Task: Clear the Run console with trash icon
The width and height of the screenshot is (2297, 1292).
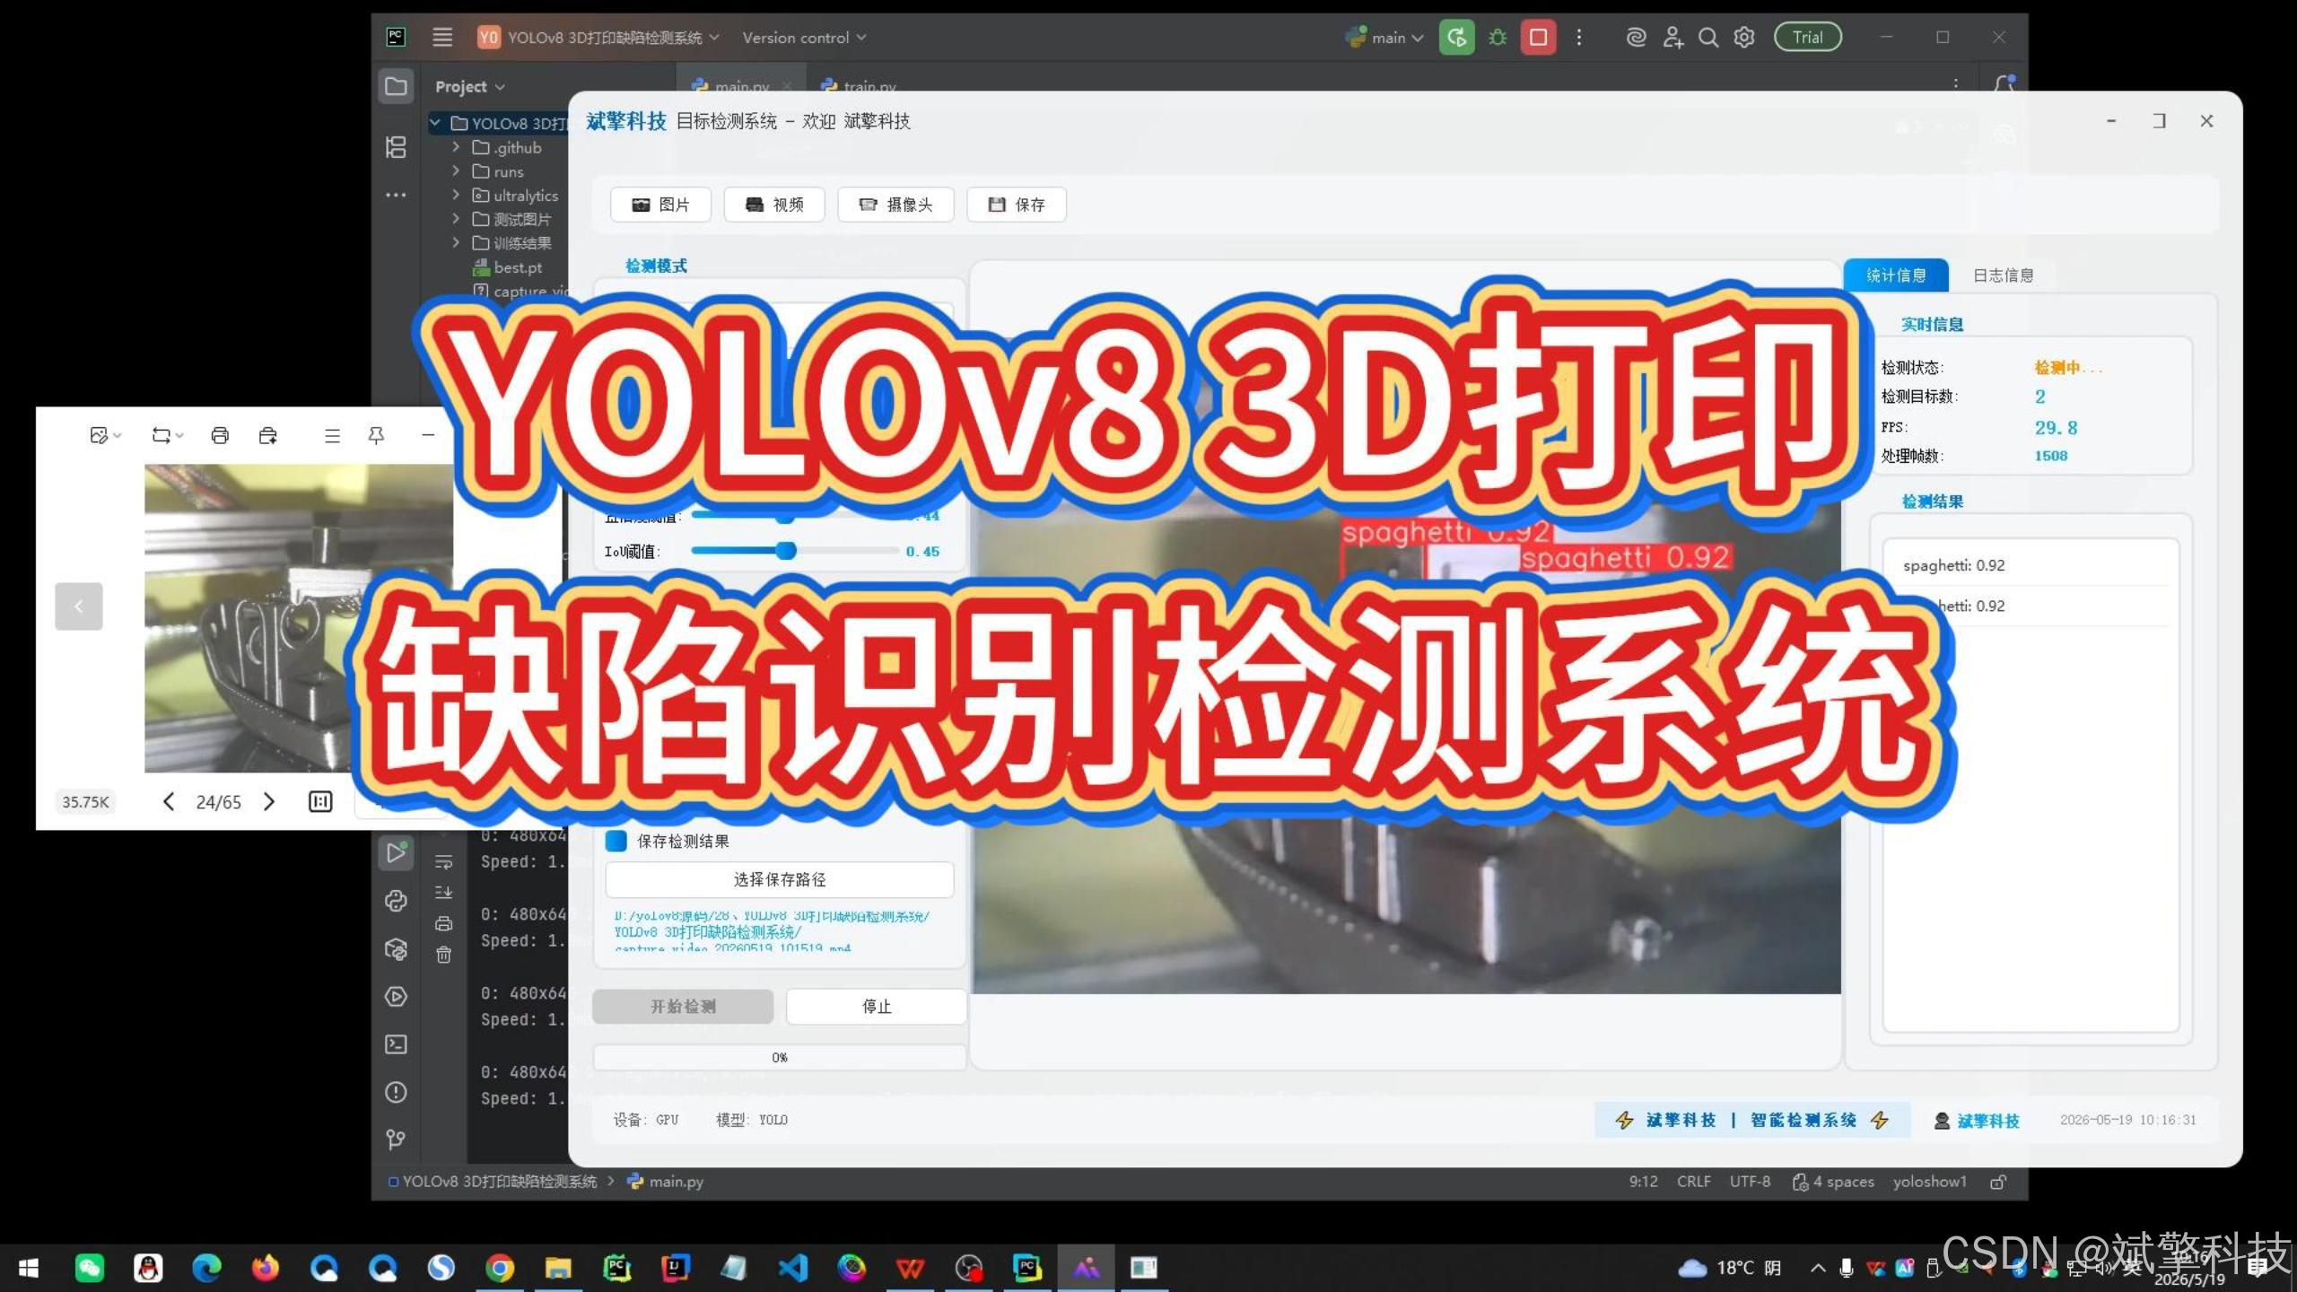Action: click(x=444, y=955)
